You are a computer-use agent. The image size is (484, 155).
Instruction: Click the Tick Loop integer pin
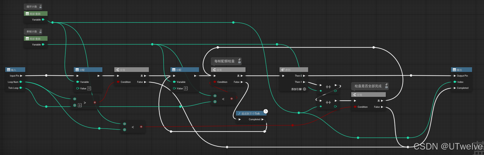(x=21, y=88)
